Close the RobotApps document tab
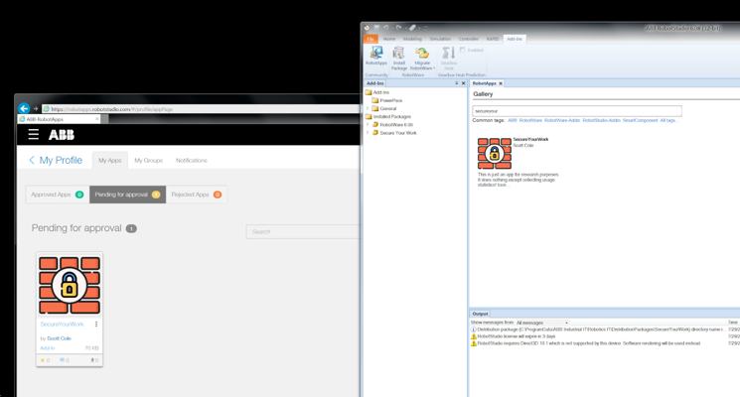 coord(501,83)
